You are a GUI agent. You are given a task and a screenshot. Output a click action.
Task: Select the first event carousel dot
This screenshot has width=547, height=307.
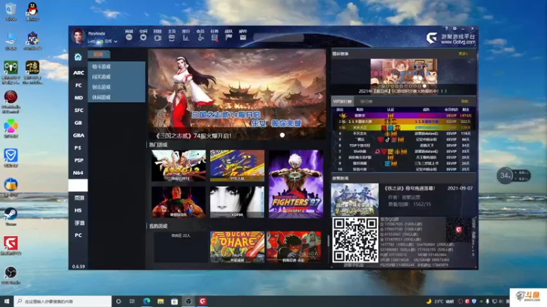383,86
